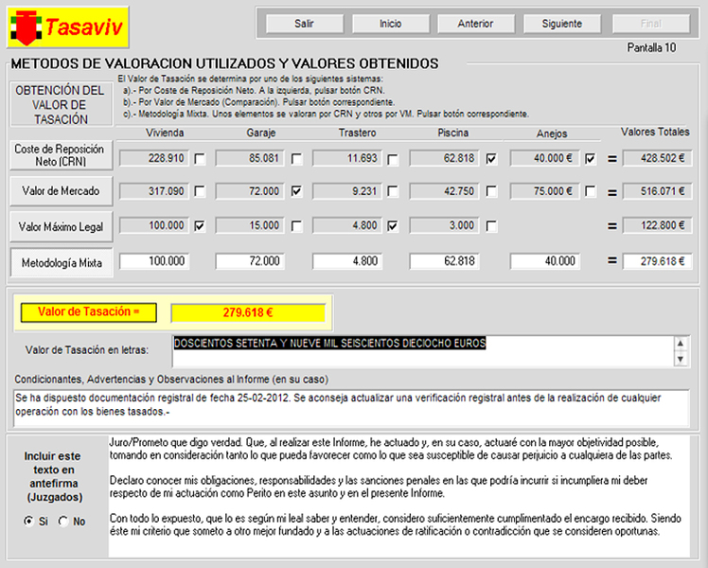This screenshot has height=568, width=708.
Task: Edit Metodología Mixta Anejos field 40.000
Action: pyautogui.click(x=545, y=261)
